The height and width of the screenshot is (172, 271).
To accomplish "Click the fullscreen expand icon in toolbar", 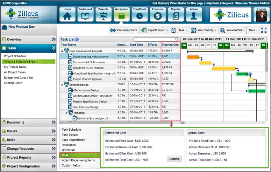I will [264, 30].
